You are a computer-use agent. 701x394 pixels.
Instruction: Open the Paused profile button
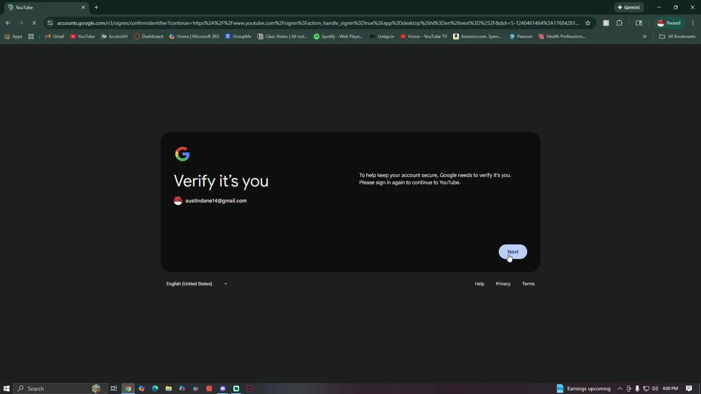[669, 23]
